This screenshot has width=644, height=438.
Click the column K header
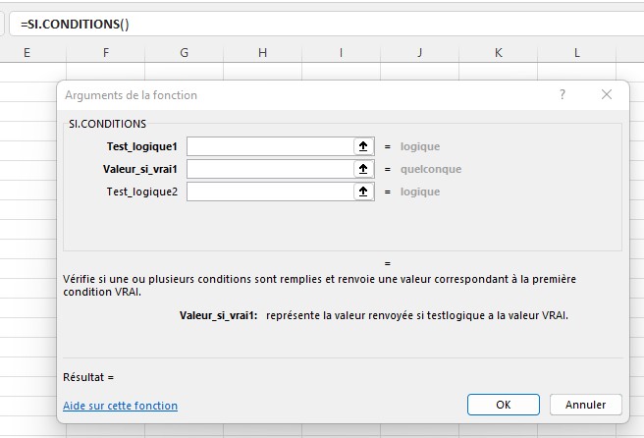pos(498,52)
